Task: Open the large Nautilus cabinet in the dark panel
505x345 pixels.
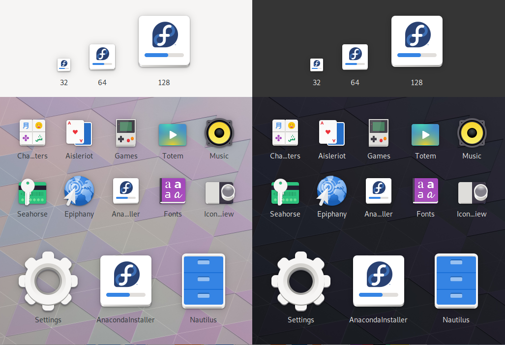Action: point(456,281)
